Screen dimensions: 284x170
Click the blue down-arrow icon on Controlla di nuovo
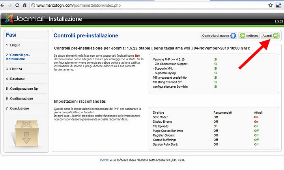point(233,35)
